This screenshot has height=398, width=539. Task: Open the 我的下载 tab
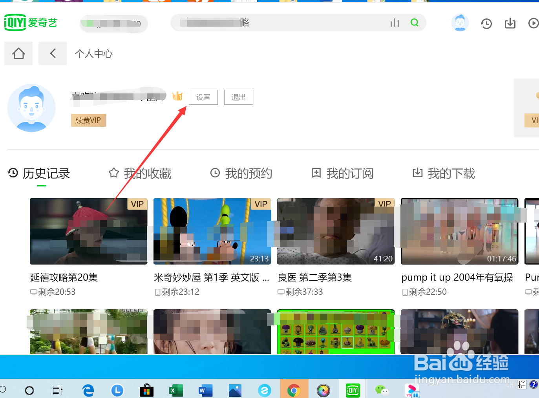pos(444,173)
